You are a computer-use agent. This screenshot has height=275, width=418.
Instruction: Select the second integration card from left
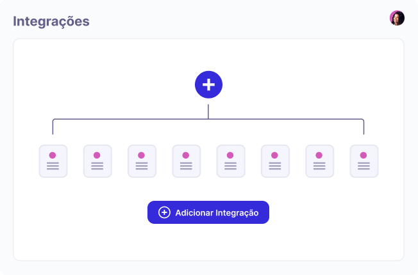coord(97,161)
